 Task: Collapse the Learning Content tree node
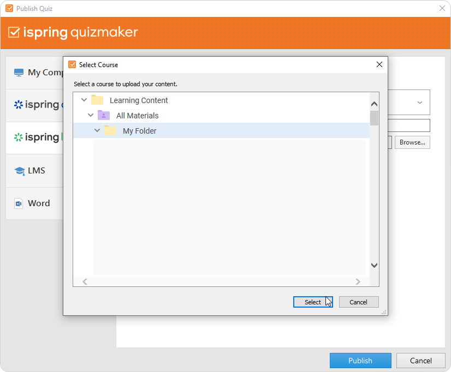click(84, 100)
